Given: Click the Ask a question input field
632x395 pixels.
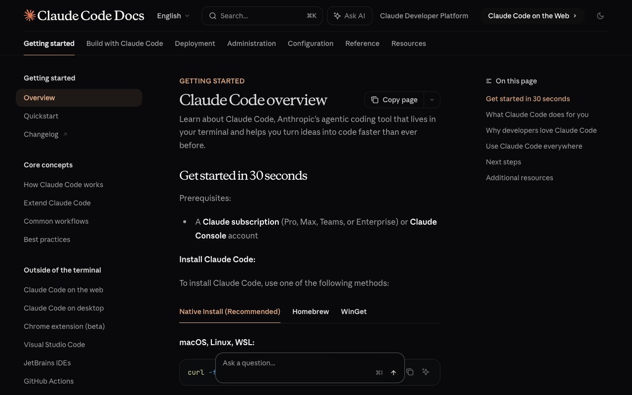Looking at the screenshot, I should coord(276,363).
